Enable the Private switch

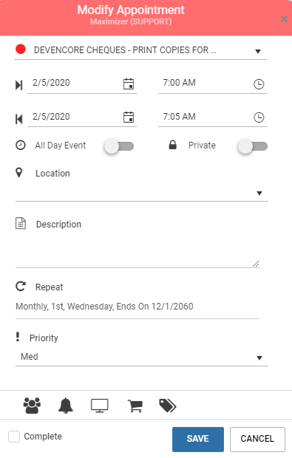pos(253,146)
